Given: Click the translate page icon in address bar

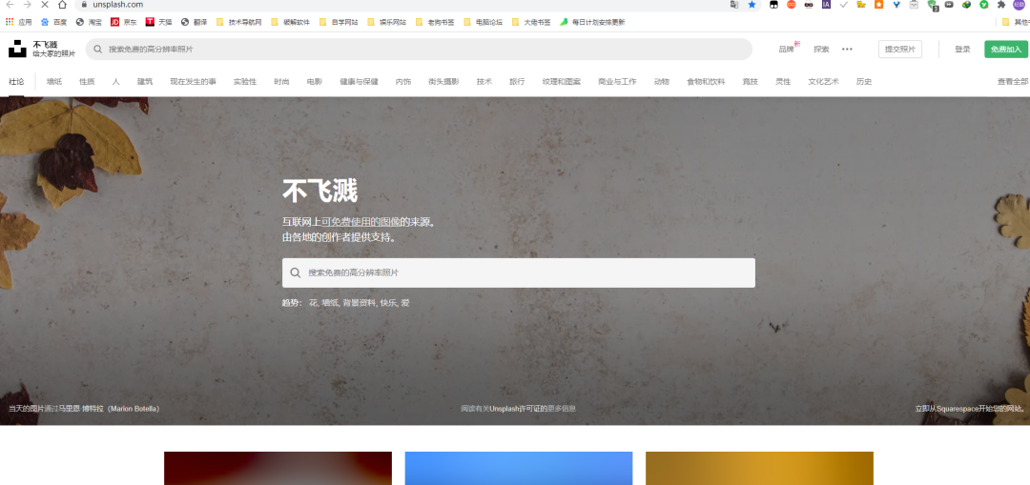Looking at the screenshot, I should [733, 5].
